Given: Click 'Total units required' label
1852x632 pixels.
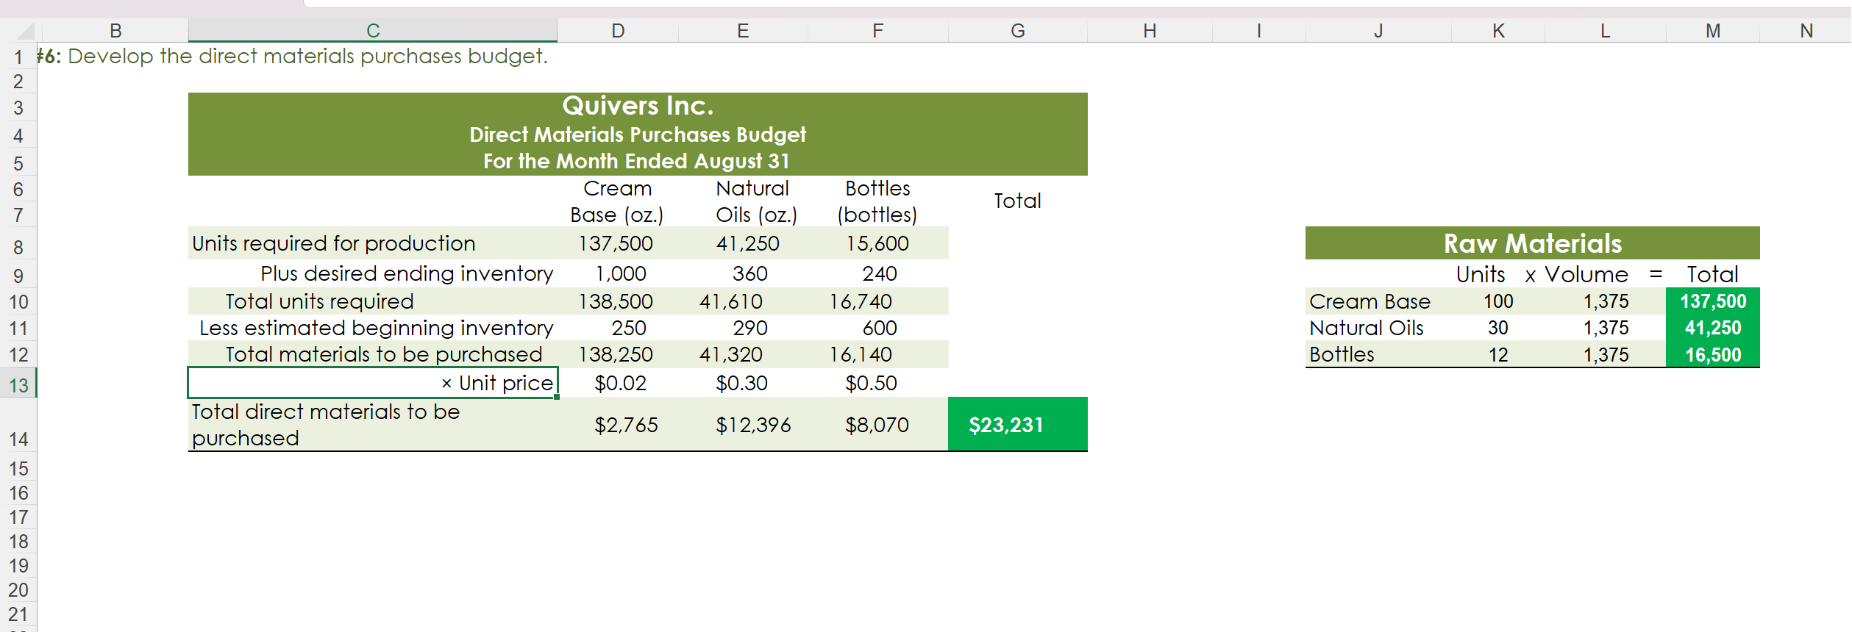Looking at the screenshot, I should (319, 301).
